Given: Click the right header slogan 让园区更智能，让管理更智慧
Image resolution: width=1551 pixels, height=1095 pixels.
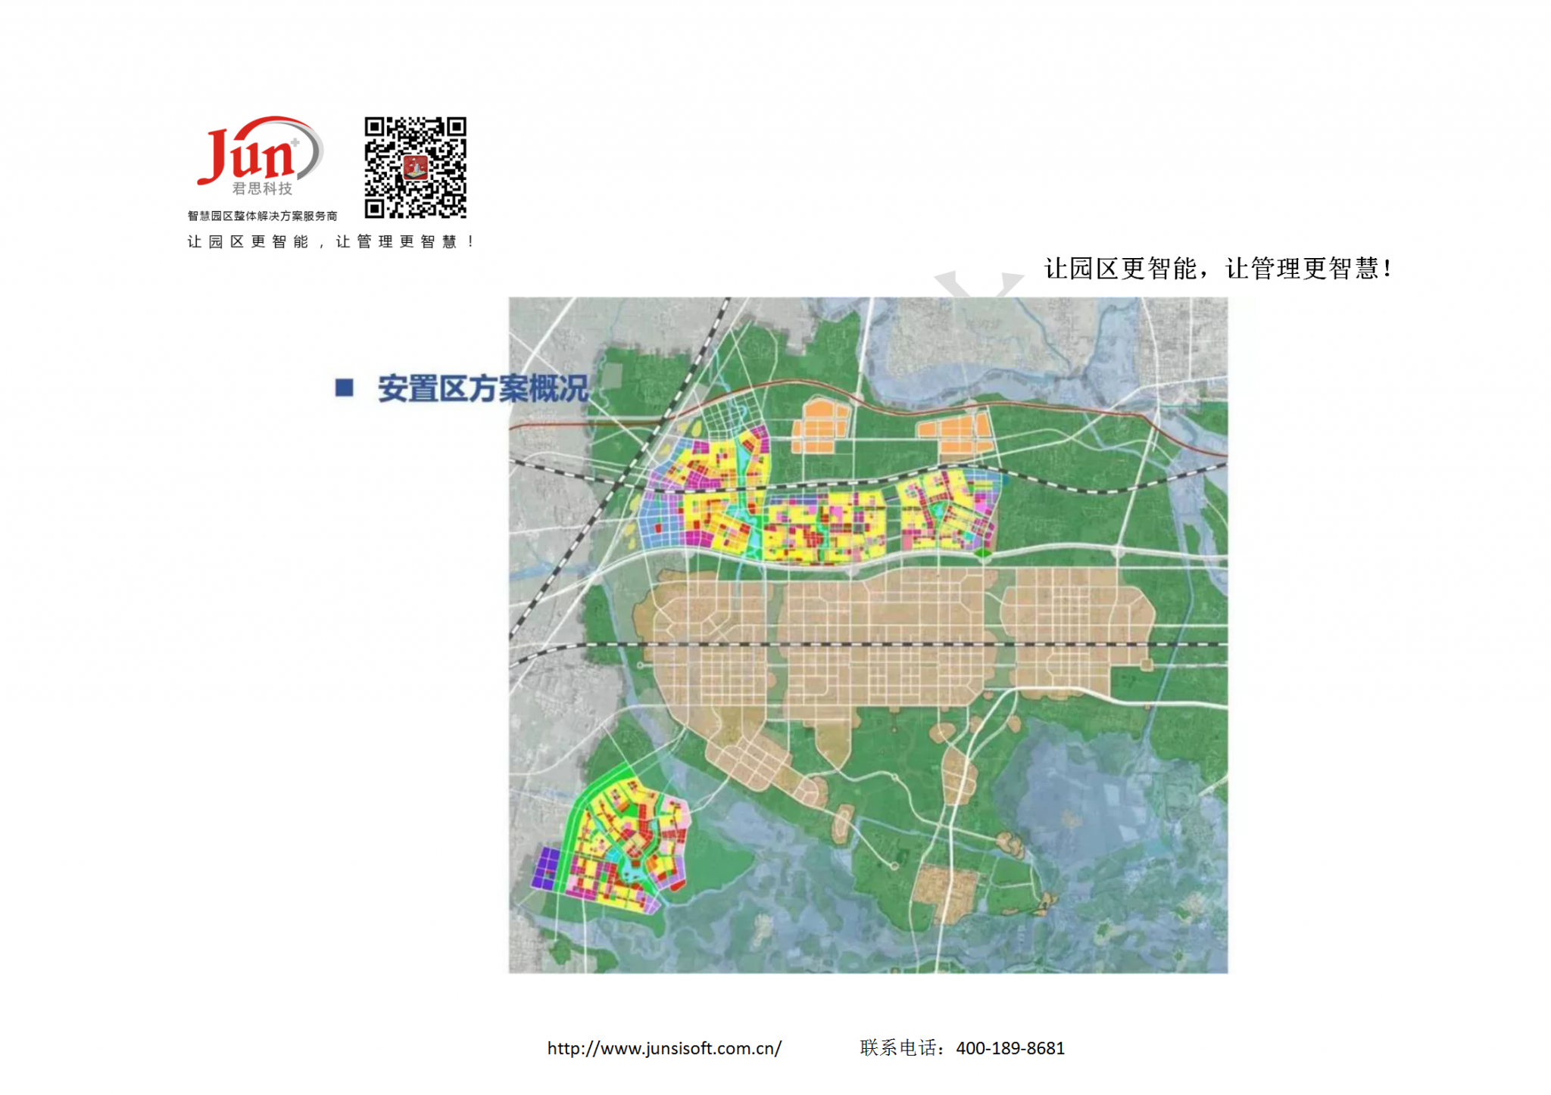Looking at the screenshot, I should click(1218, 269).
